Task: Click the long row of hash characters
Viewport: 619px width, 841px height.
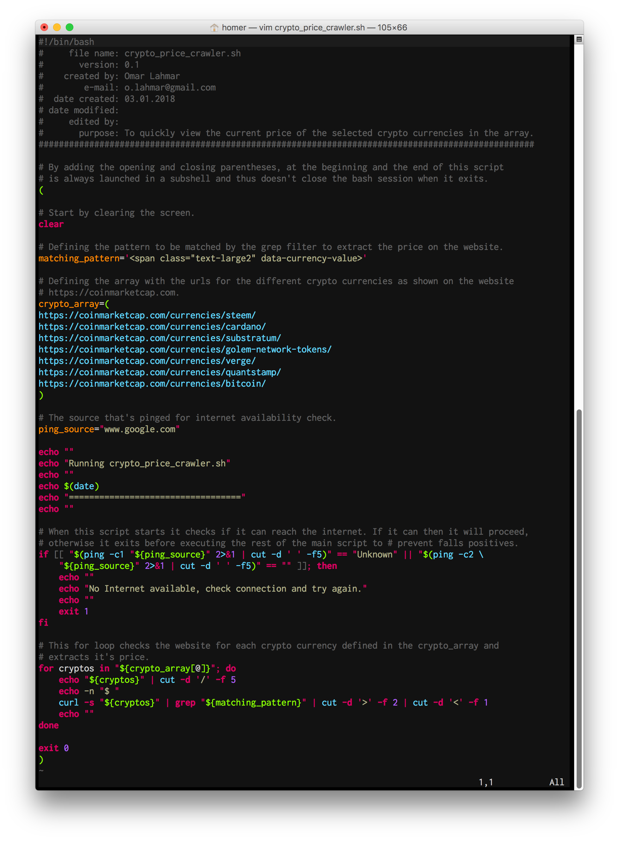Action: pos(286,144)
